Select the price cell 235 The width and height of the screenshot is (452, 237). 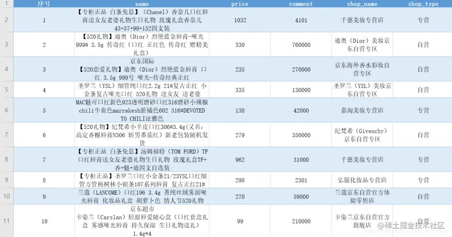pos(240,69)
